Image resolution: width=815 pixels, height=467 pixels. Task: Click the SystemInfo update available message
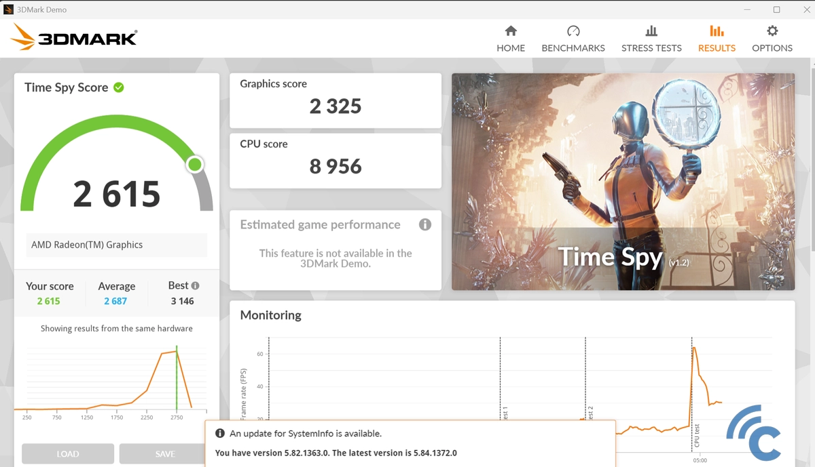pyautogui.click(x=306, y=434)
